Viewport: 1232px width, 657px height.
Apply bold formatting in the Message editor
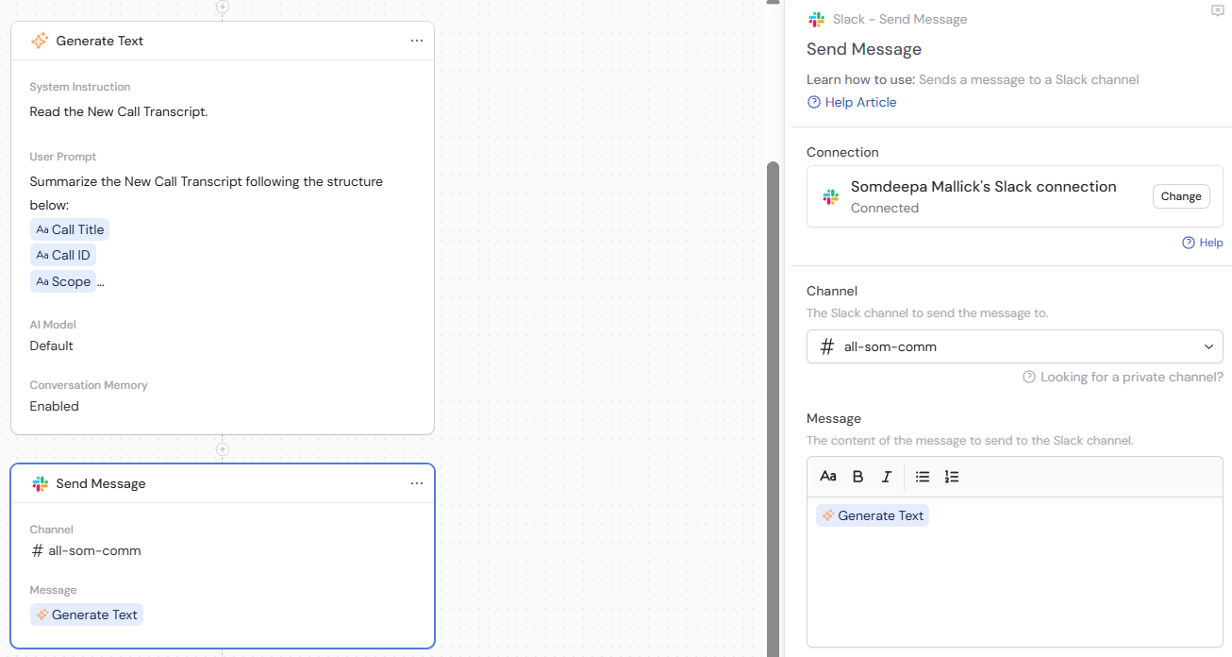point(857,477)
